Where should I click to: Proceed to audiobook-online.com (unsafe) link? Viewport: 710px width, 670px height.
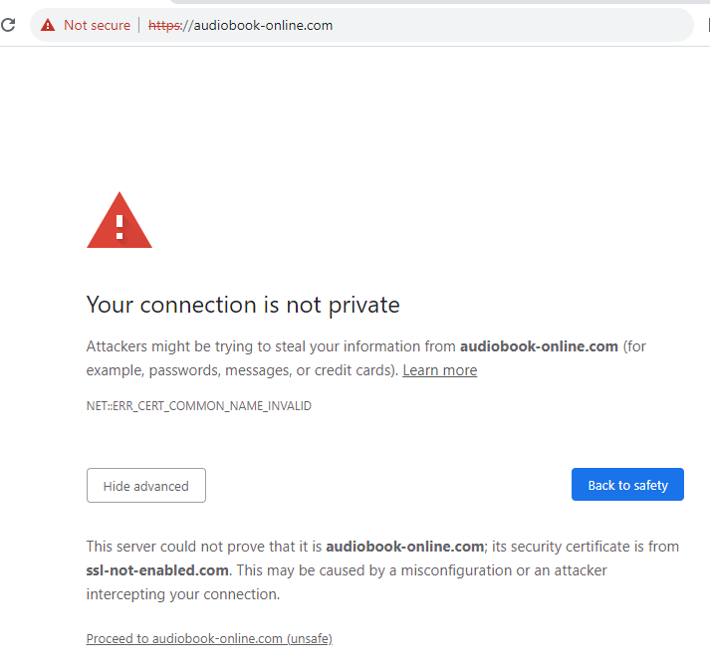click(x=209, y=639)
